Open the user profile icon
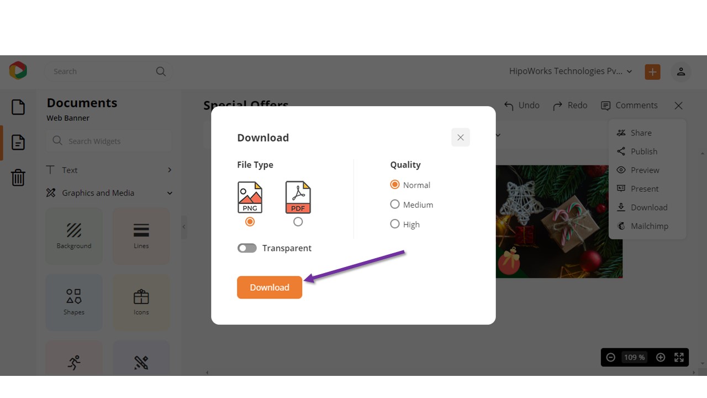The height and width of the screenshot is (398, 707). (x=681, y=71)
